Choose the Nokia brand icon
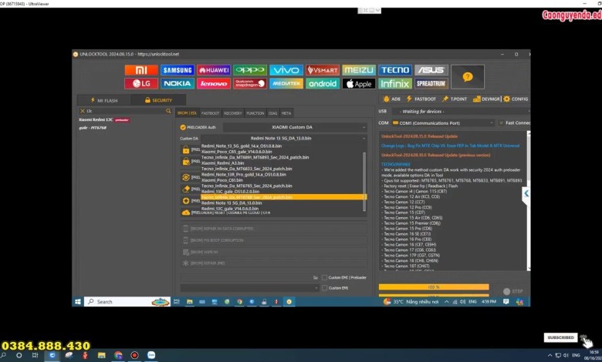 pyautogui.click(x=178, y=83)
